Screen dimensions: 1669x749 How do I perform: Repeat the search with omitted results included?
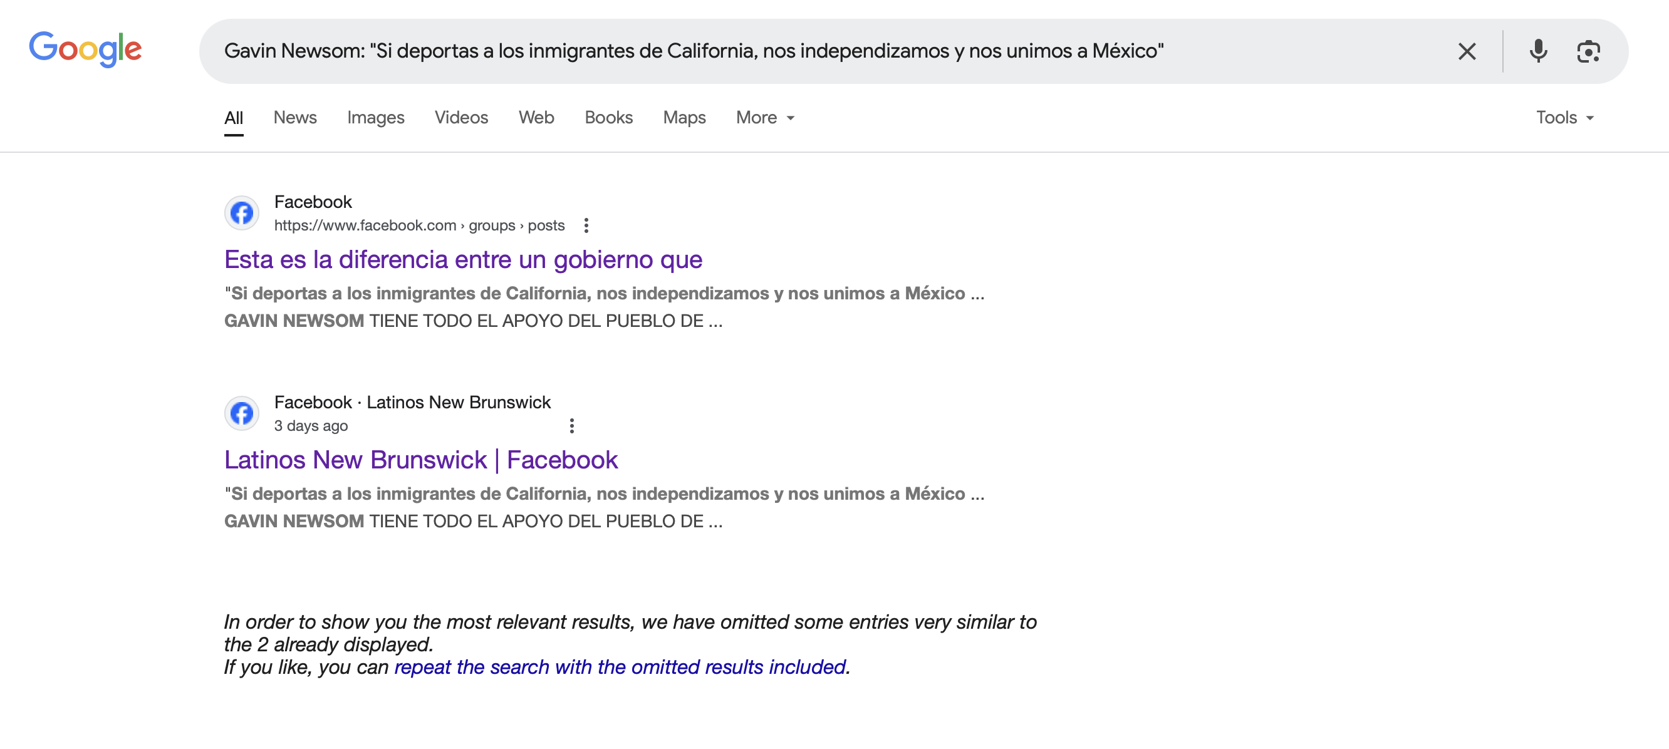620,667
